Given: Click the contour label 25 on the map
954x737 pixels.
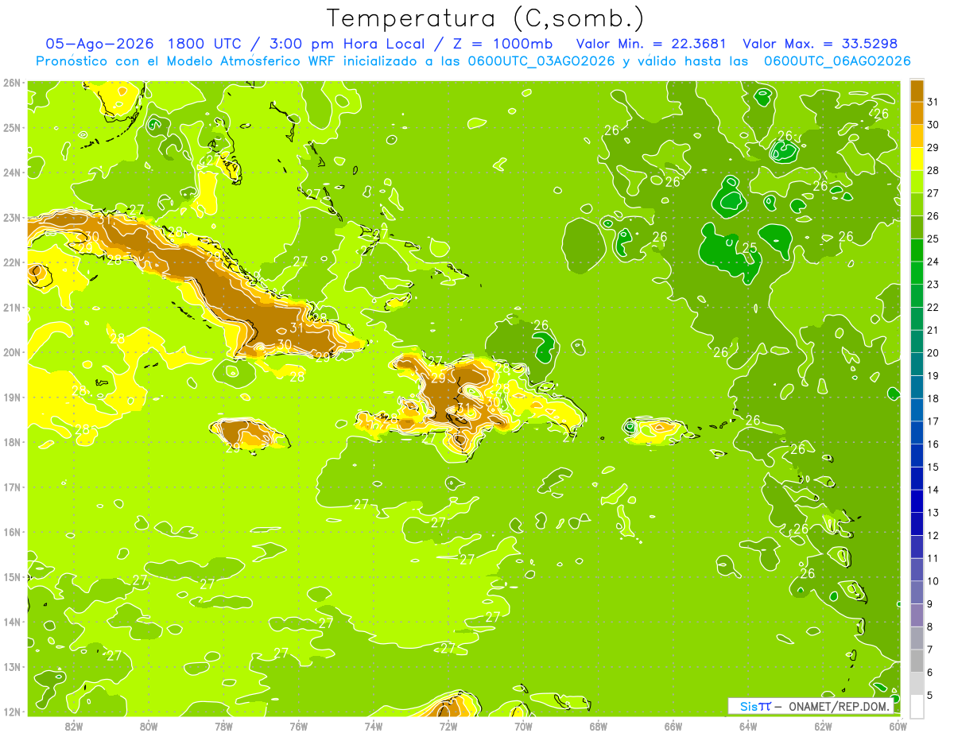Looking at the screenshot, I should tap(749, 248).
